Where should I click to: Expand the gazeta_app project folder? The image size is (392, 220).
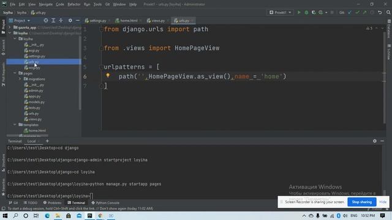click(x=10, y=28)
